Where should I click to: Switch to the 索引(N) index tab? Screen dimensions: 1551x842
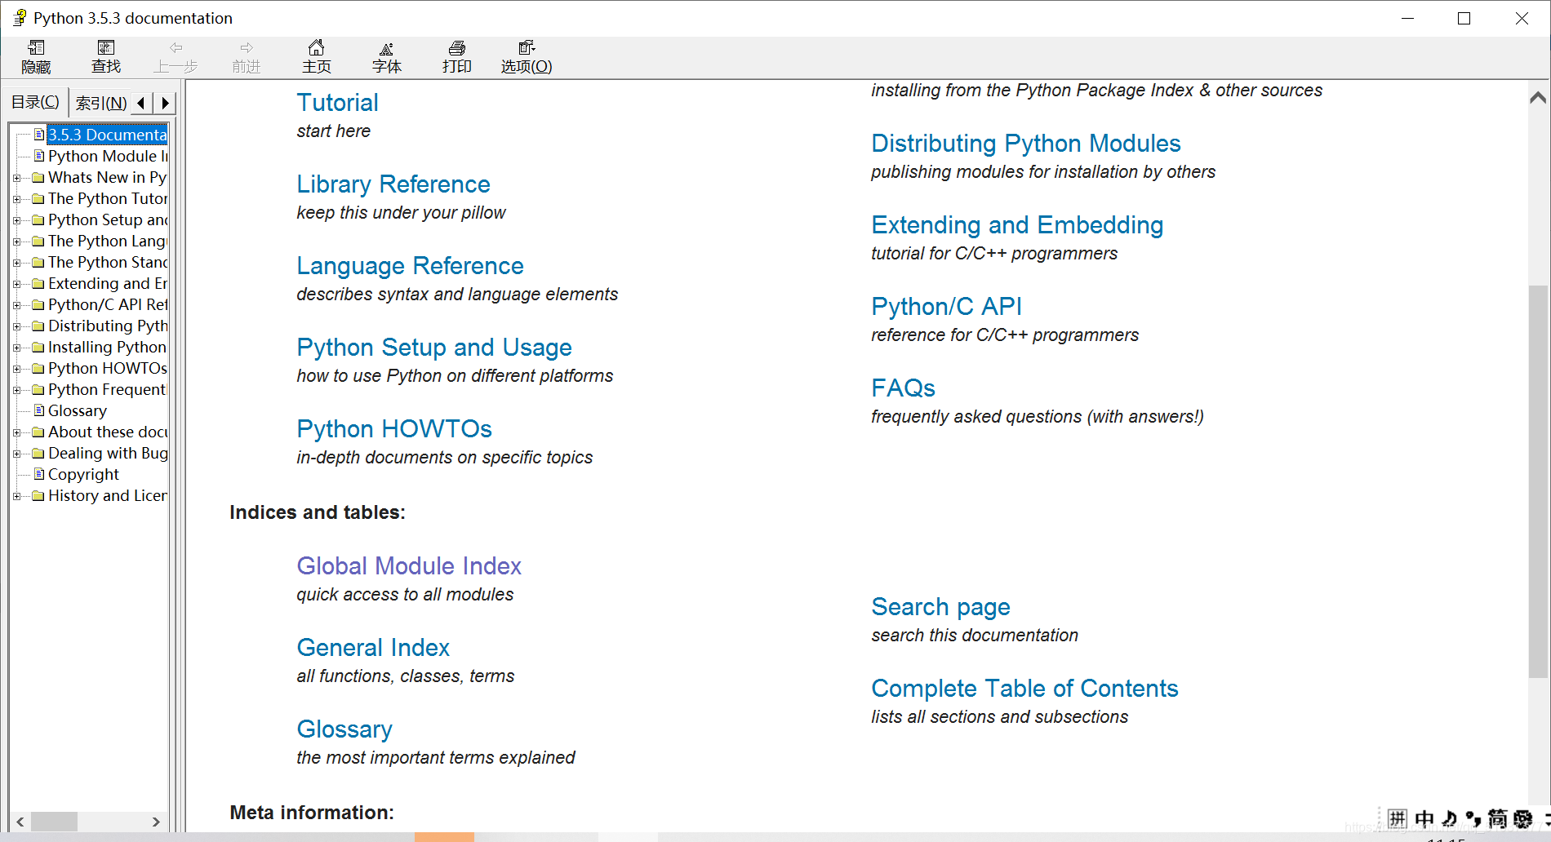click(101, 103)
